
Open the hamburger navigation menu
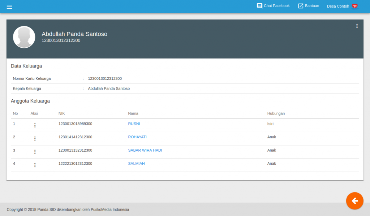point(9,7)
